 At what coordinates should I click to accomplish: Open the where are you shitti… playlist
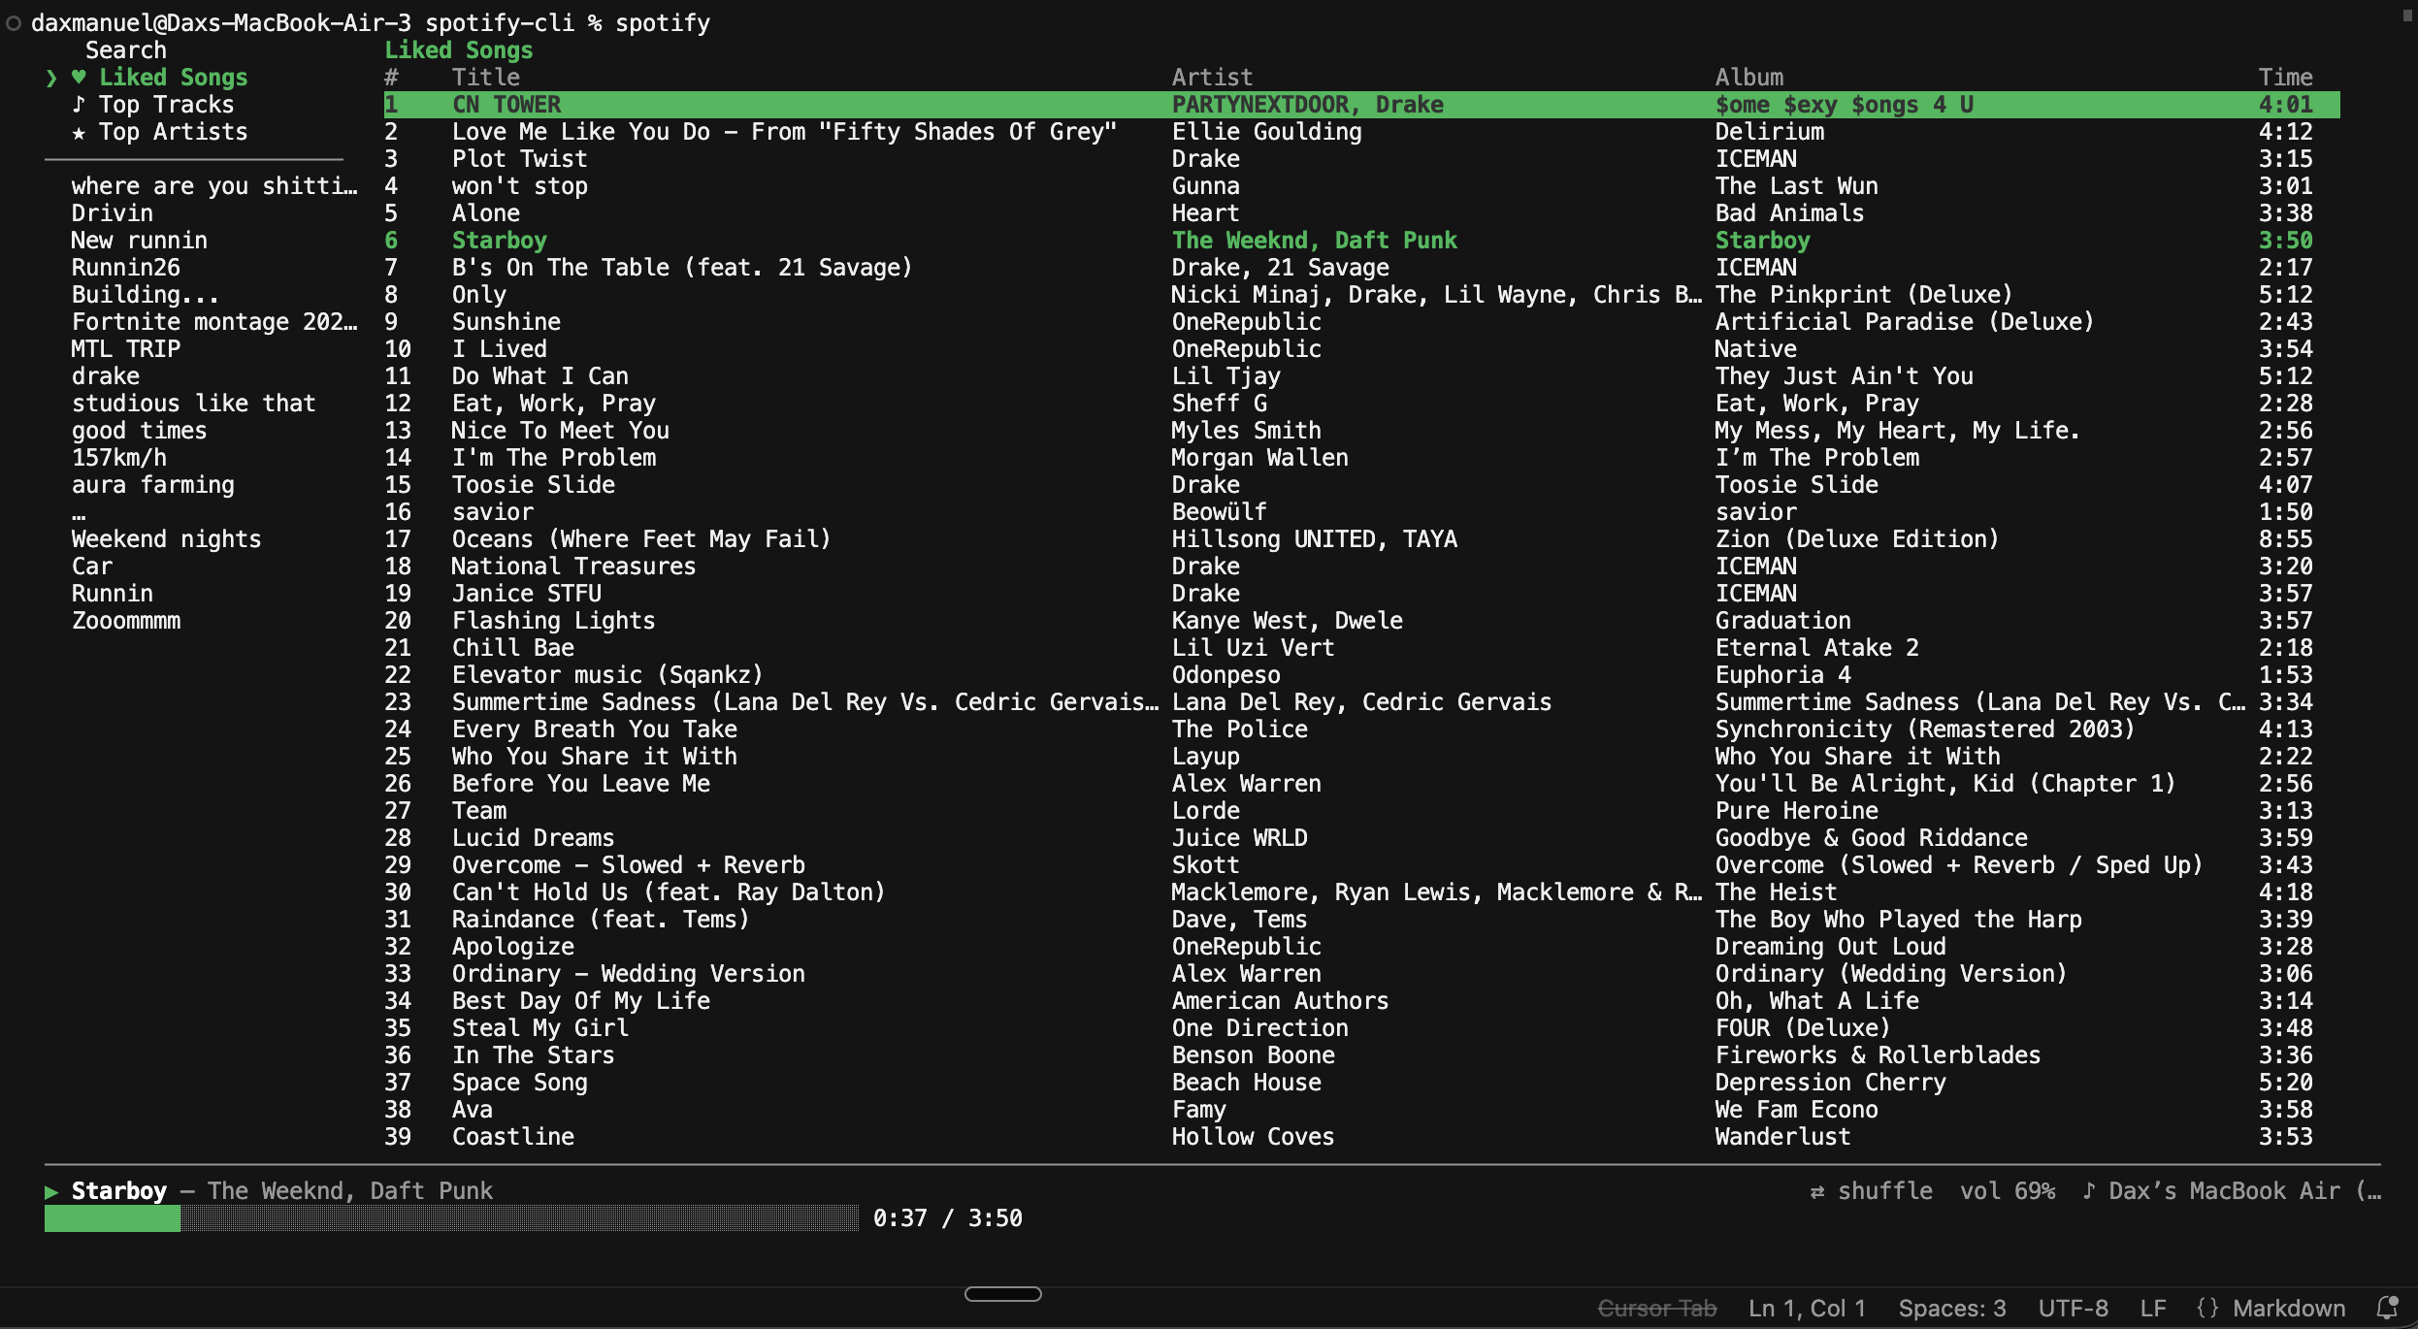(x=213, y=186)
